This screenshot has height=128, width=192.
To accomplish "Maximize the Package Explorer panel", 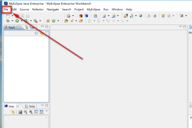I will tap(46, 27).
